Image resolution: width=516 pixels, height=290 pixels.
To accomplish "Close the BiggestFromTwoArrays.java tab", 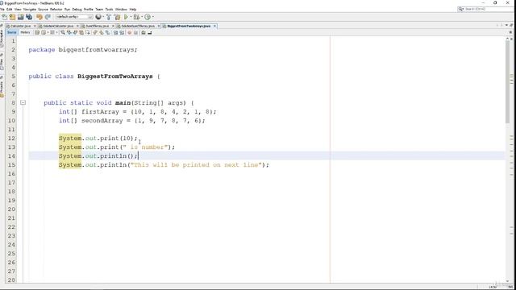I will tap(214, 26).
